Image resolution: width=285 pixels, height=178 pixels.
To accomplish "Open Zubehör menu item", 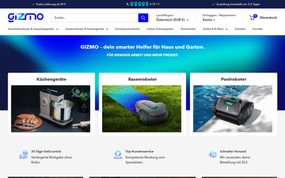I will coord(240,29).
